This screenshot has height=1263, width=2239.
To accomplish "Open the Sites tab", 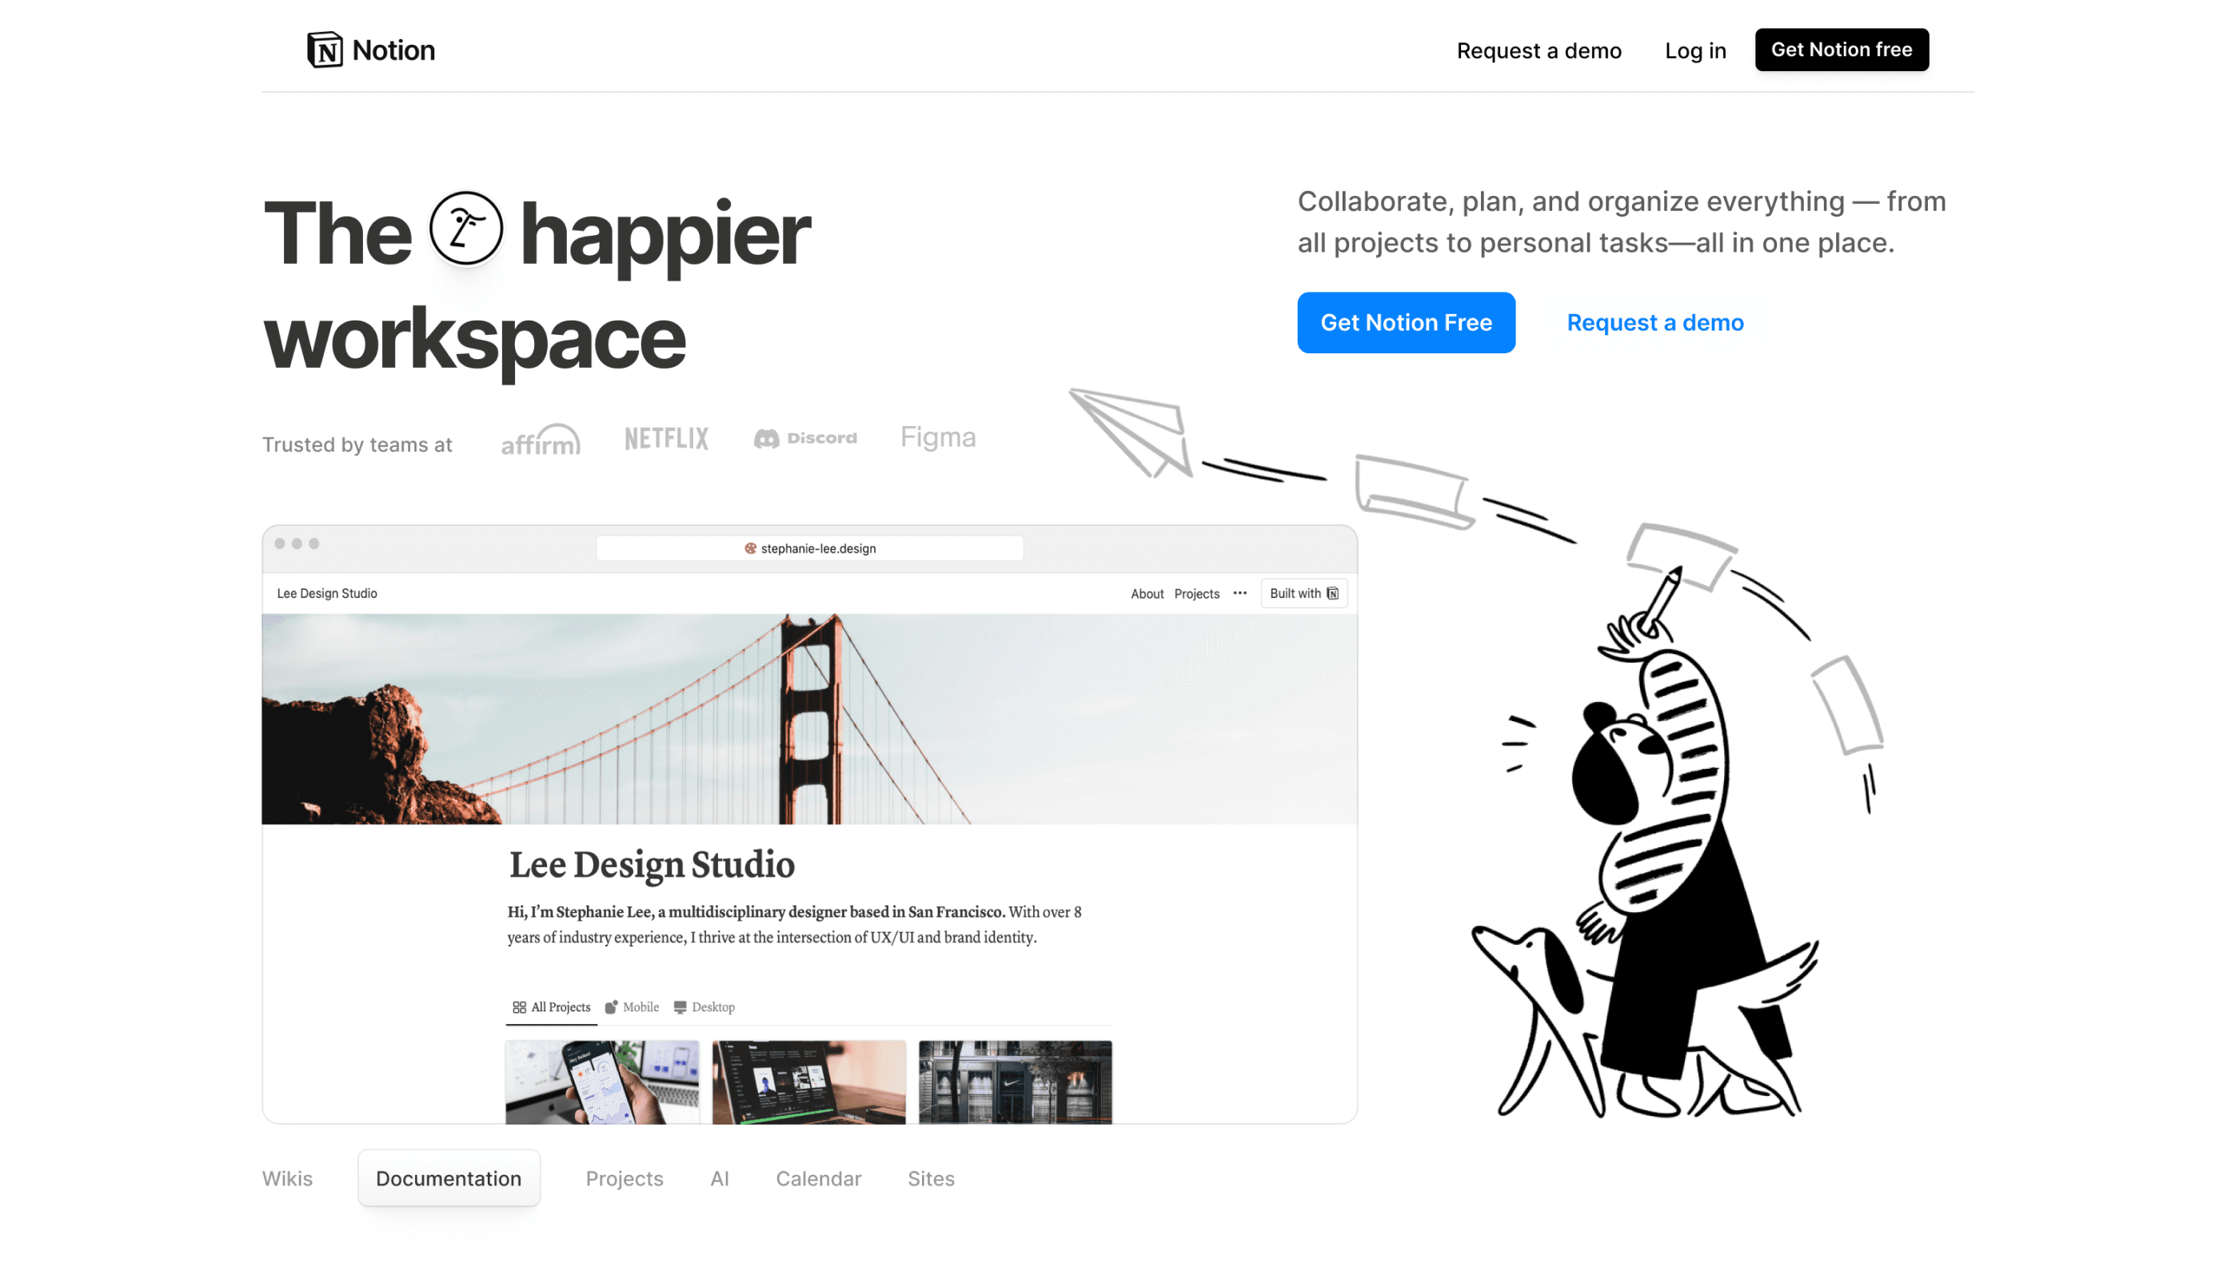I will click(931, 1178).
